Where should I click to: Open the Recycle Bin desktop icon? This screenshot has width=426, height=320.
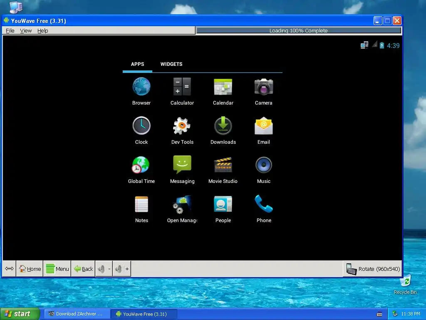405,285
